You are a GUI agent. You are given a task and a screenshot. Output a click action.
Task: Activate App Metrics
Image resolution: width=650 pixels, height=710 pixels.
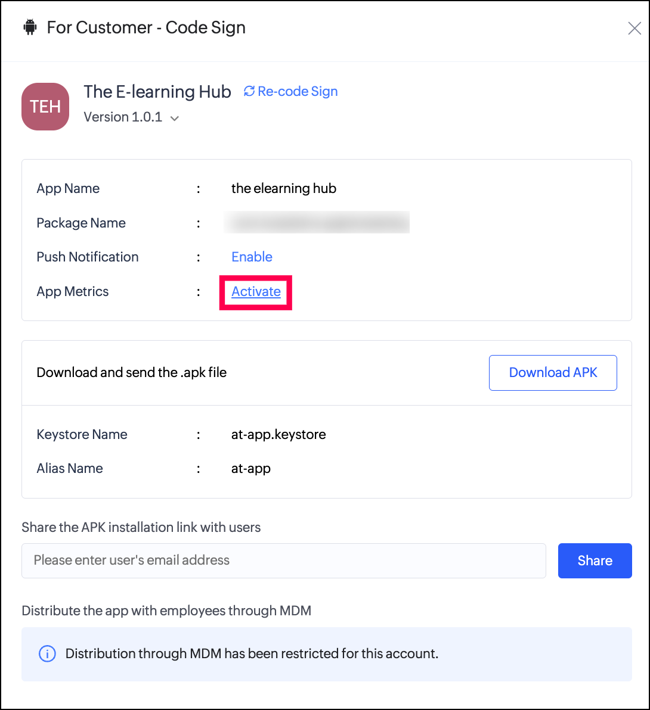[256, 291]
